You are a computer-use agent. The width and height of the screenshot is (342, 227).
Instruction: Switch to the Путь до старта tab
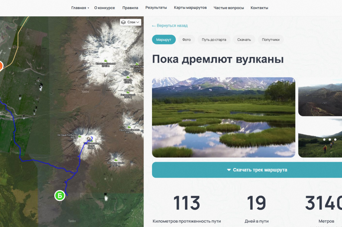pos(214,40)
